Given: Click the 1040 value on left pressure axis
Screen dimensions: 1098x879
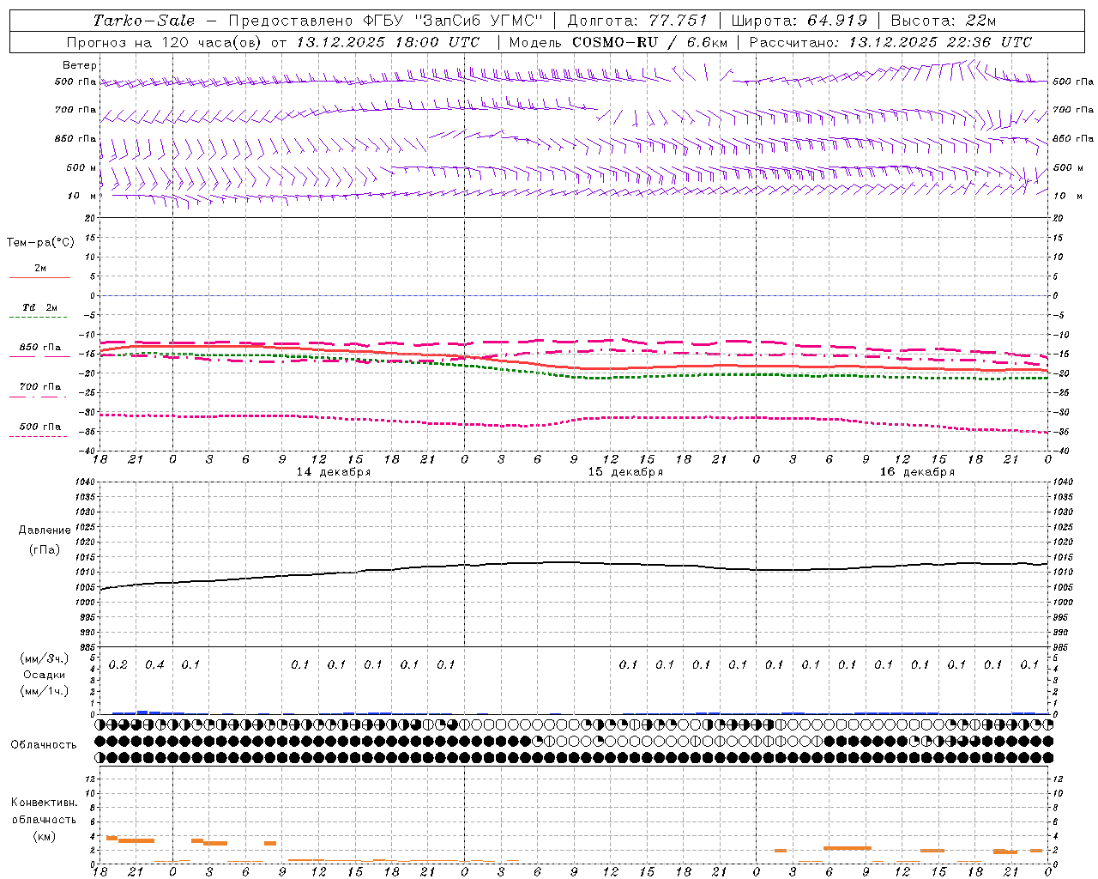Looking at the screenshot, I should click(85, 482).
